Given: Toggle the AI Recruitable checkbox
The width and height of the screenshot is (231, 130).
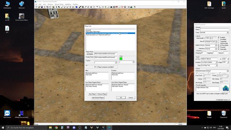Looking at the screenshot, I should pyautogui.click(x=219, y=45).
